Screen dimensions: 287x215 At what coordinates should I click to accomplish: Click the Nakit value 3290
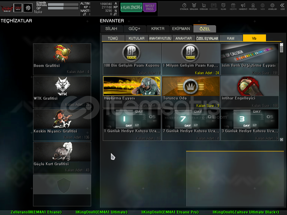(x=108, y=11)
